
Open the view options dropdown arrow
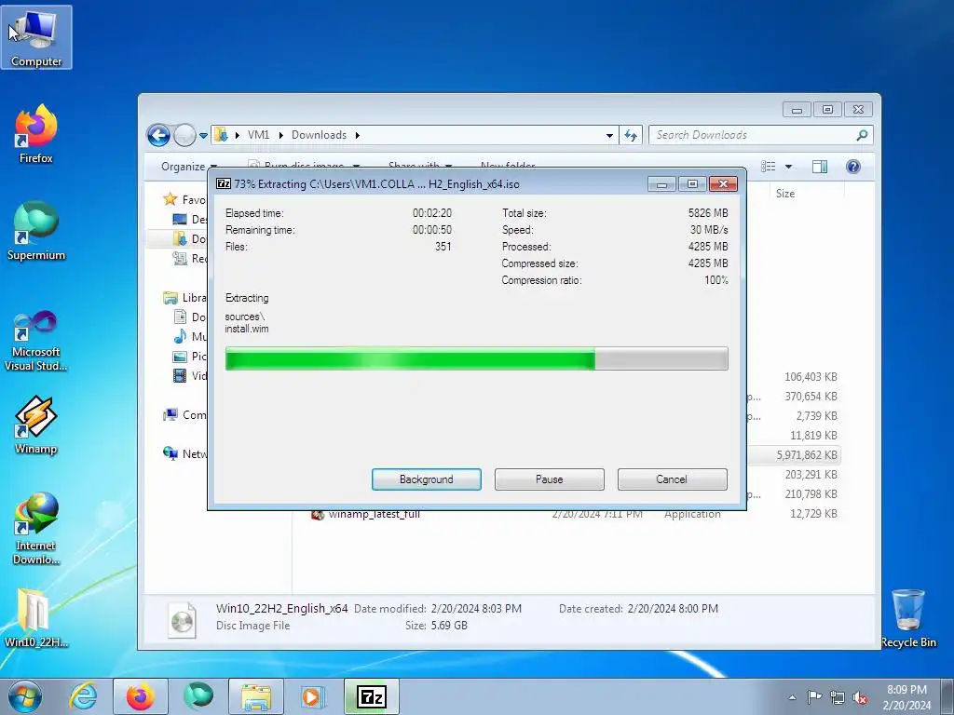[788, 167]
